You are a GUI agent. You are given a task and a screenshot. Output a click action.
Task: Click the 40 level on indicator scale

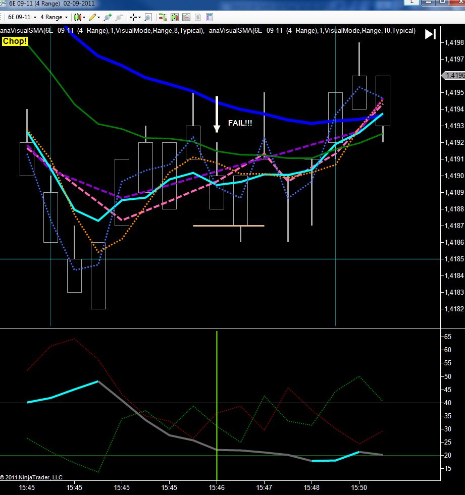(448, 403)
